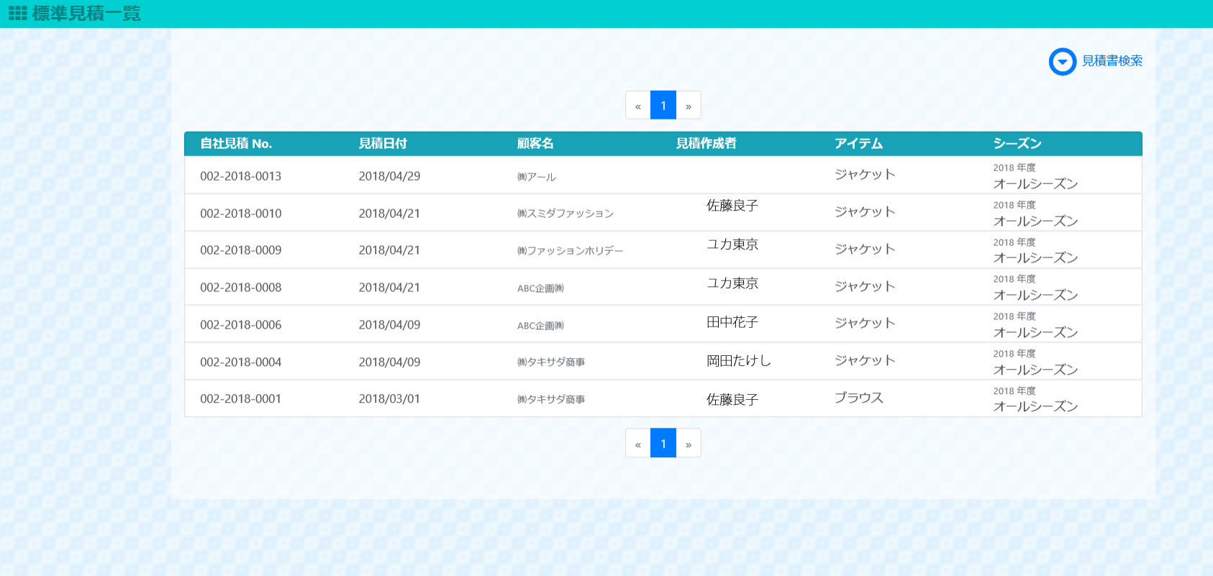This screenshot has height=576, width=1213.
Task: Open estimate 002-2018-0001
Action: (241, 399)
